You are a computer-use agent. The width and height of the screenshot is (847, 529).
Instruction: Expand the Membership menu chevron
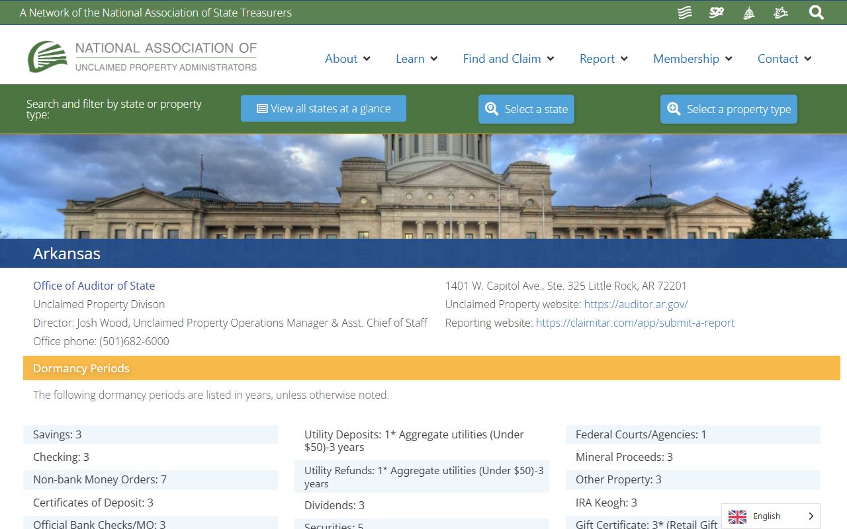729,59
